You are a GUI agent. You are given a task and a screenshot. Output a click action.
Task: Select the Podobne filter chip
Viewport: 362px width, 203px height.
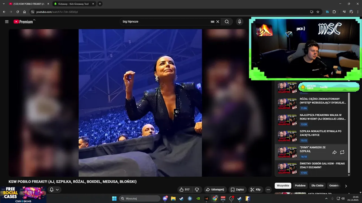tap(300, 186)
